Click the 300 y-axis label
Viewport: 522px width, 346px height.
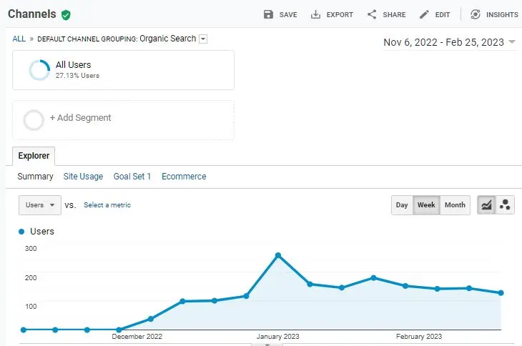(x=31, y=249)
